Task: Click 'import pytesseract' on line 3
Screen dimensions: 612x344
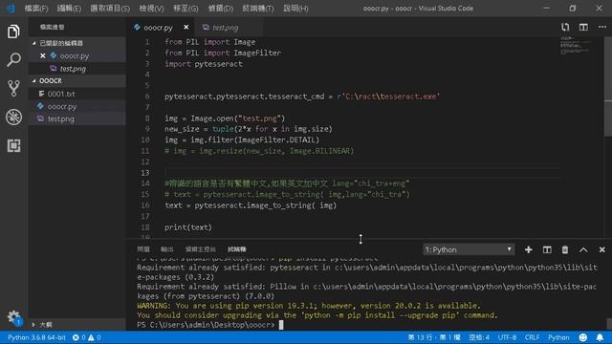Action: coord(204,64)
